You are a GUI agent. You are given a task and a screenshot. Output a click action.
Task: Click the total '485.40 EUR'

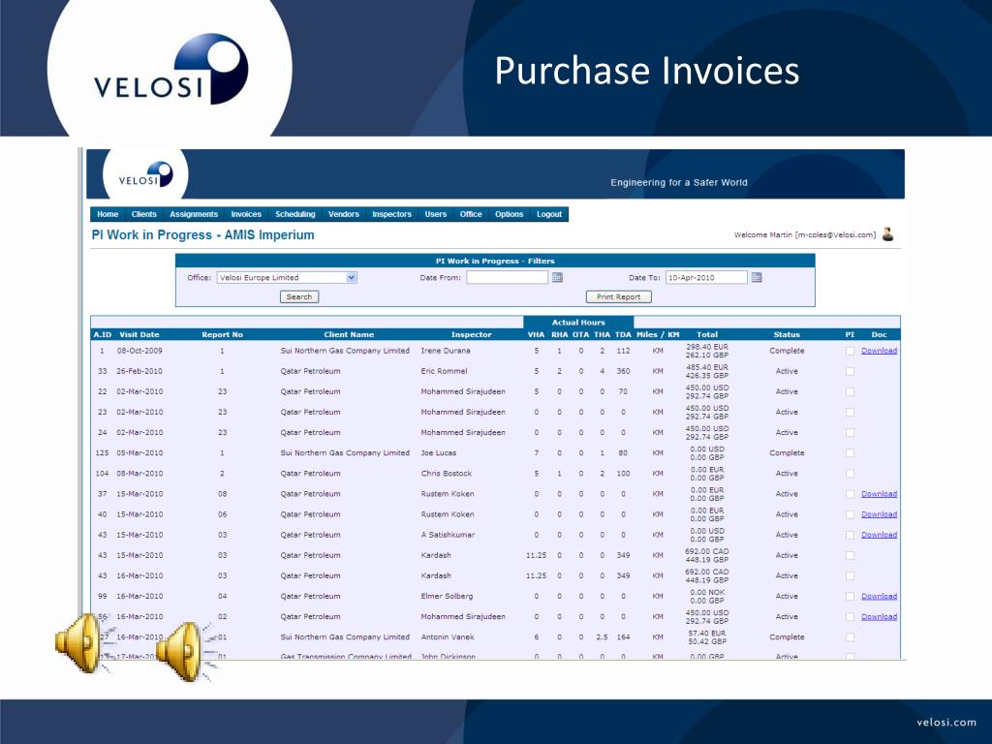pos(707,367)
